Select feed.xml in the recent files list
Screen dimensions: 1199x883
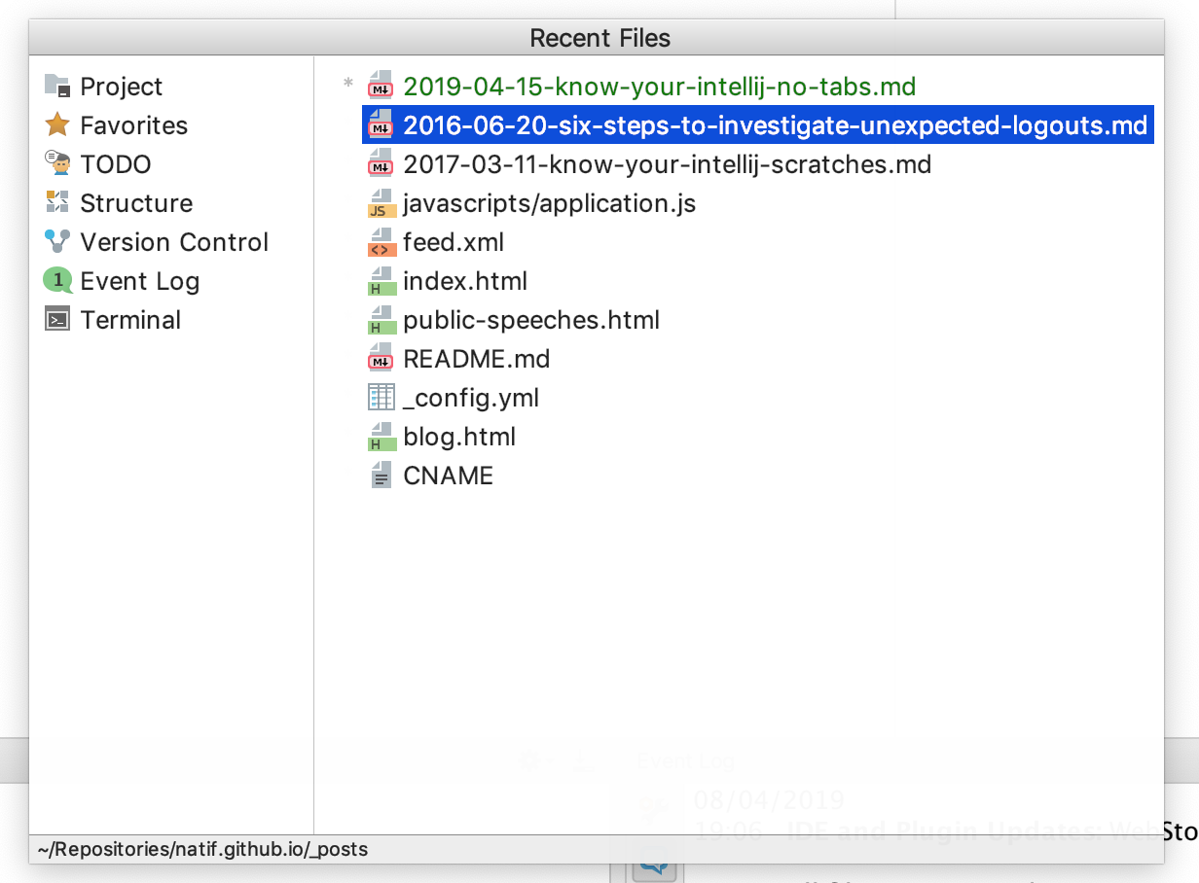click(454, 242)
